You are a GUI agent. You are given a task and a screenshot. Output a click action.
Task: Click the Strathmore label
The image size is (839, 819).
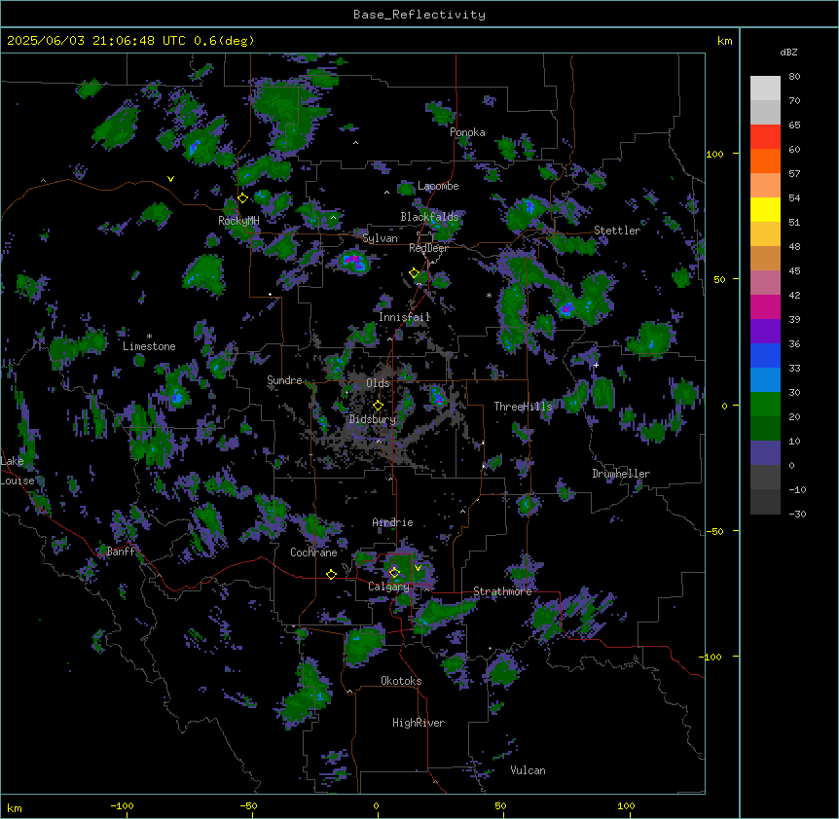point(502,591)
